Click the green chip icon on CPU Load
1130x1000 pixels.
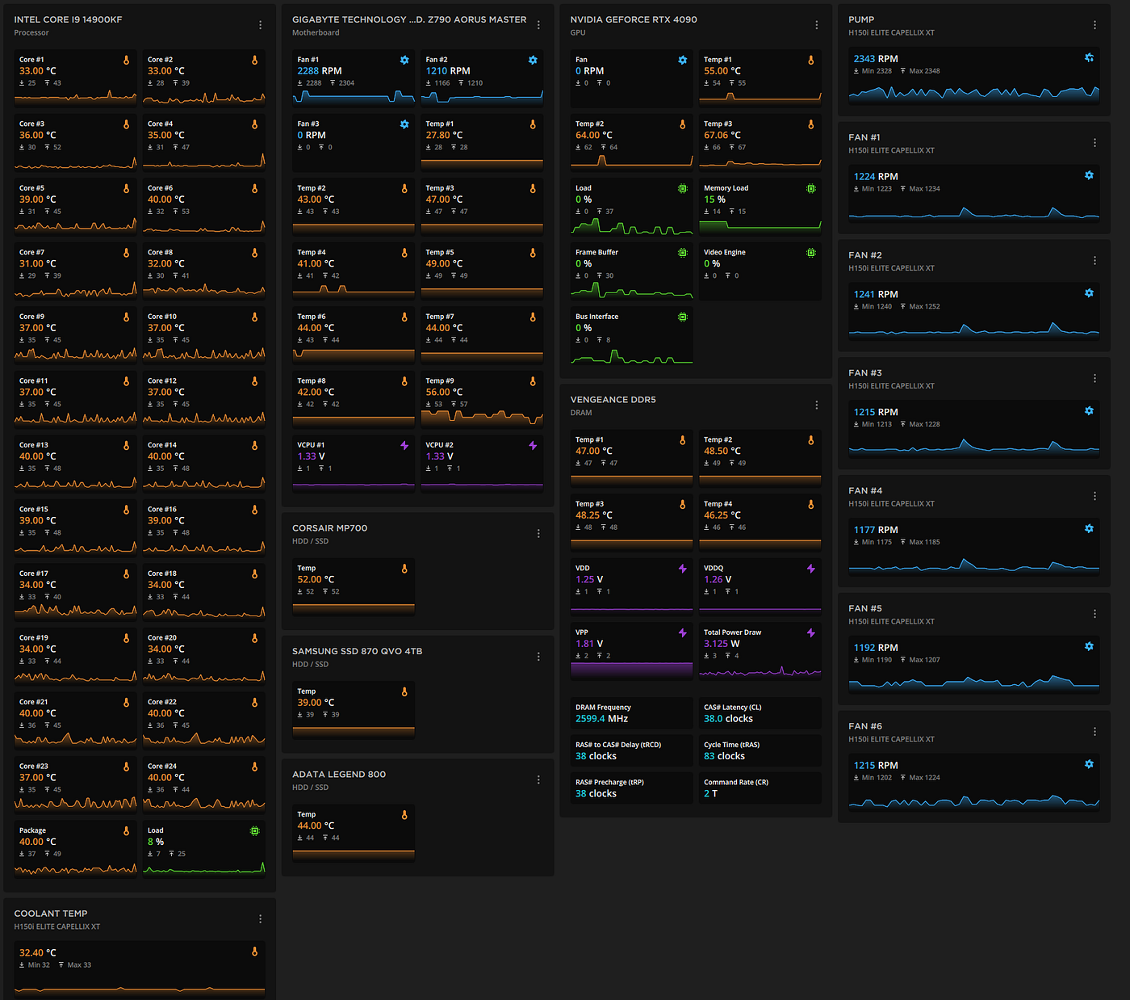coord(254,830)
